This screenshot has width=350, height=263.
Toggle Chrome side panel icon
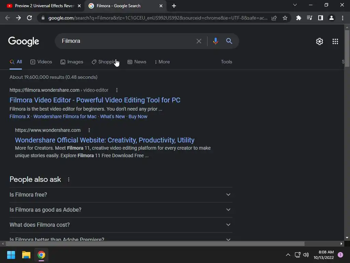[320, 18]
